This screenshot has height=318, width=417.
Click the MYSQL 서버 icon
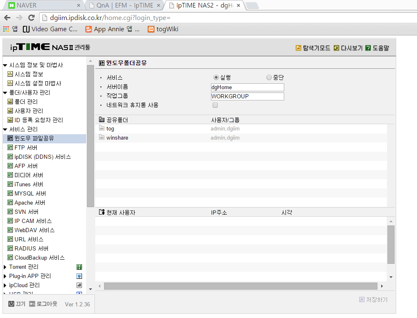(x=10, y=193)
